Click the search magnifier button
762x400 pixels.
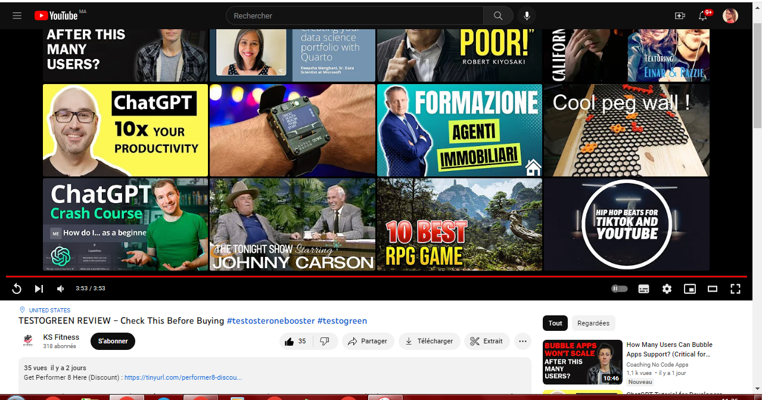498,16
